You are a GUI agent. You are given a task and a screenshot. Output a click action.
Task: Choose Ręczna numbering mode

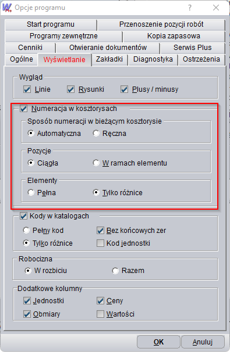click(96, 133)
